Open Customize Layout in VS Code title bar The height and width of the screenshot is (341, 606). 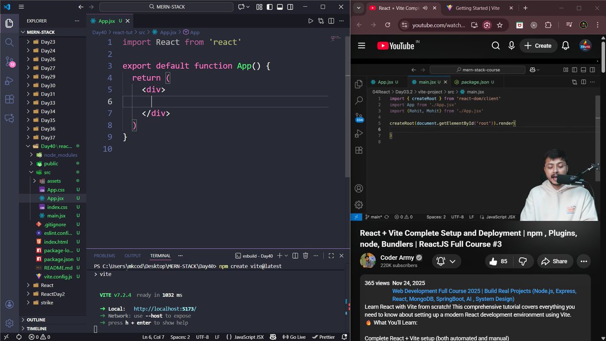tap(259, 7)
